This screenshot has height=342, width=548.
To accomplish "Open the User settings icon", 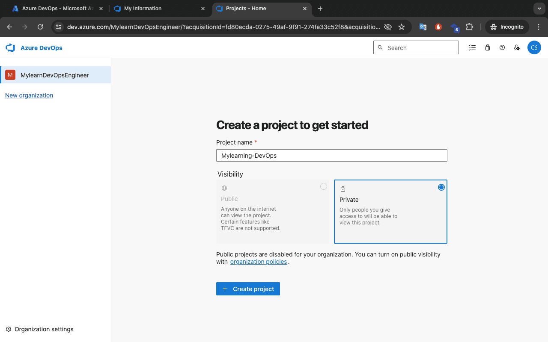I will pos(517,48).
